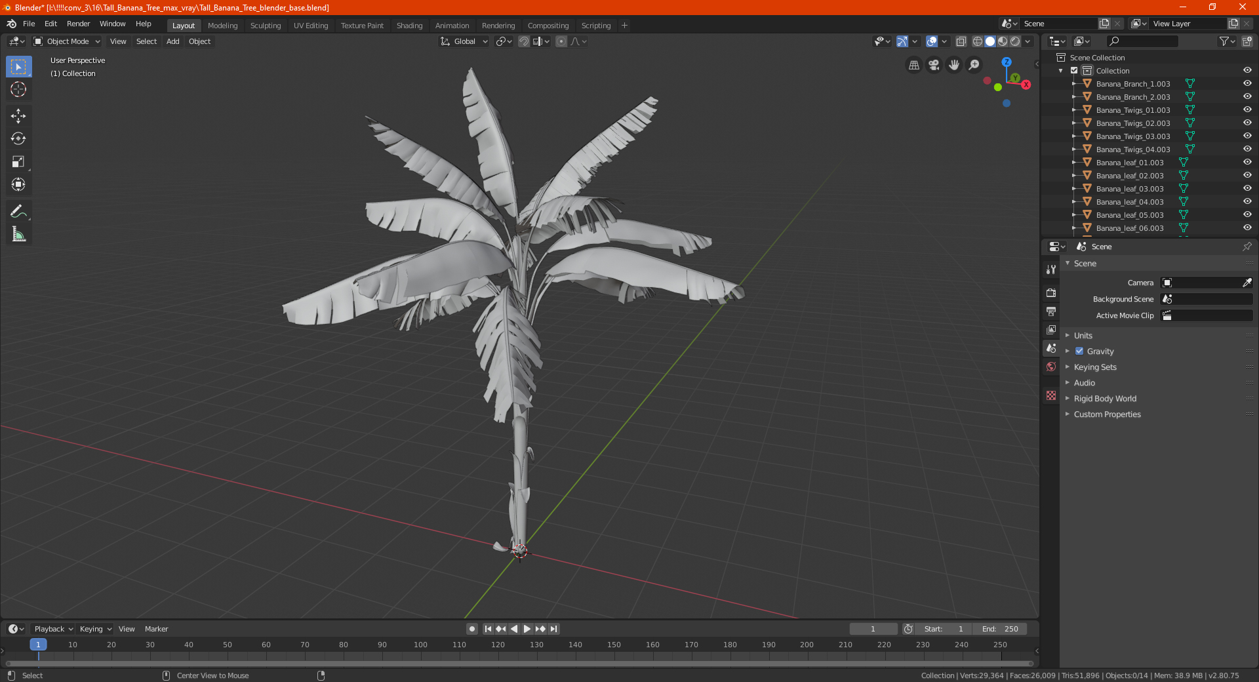Image resolution: width=1259 pixels, height=682 pixels.
Task: Expand the Custom Properties panel
Action: click(1107, 414)
